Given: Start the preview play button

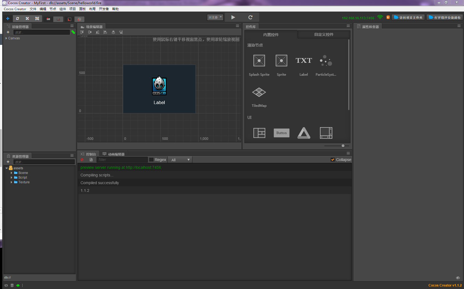Looking at the screenshot, I should 233,17.
